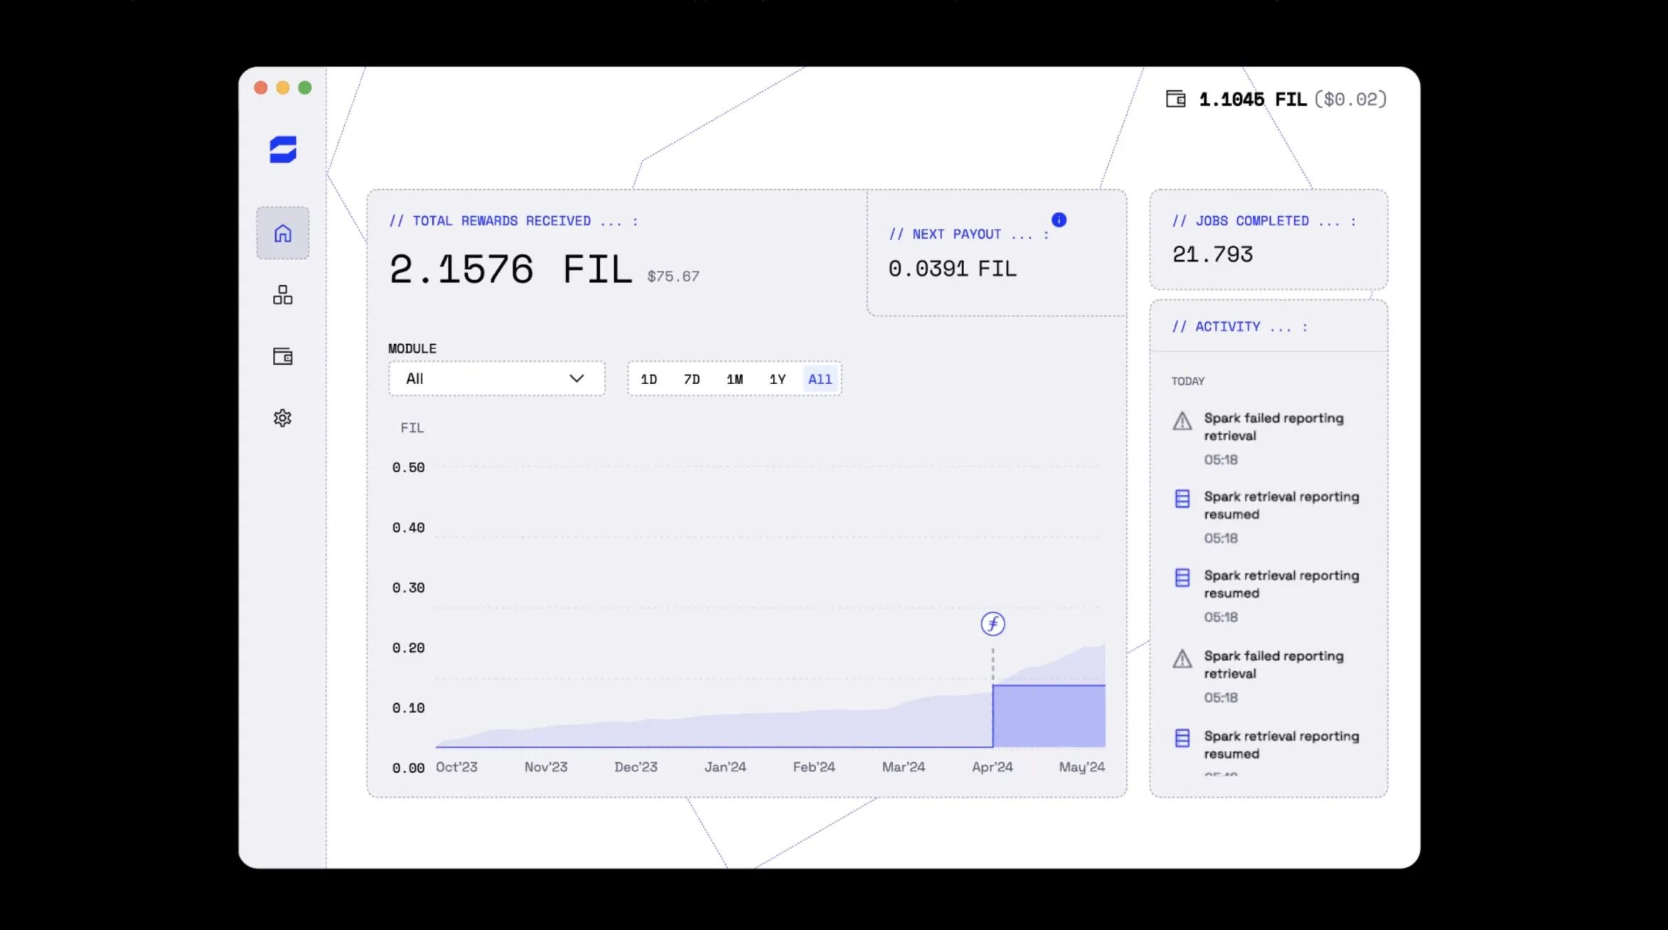The height and width of the screenshot is (930, 1668).
Task: Keep the All range tab selected
Action: point(819,378)
